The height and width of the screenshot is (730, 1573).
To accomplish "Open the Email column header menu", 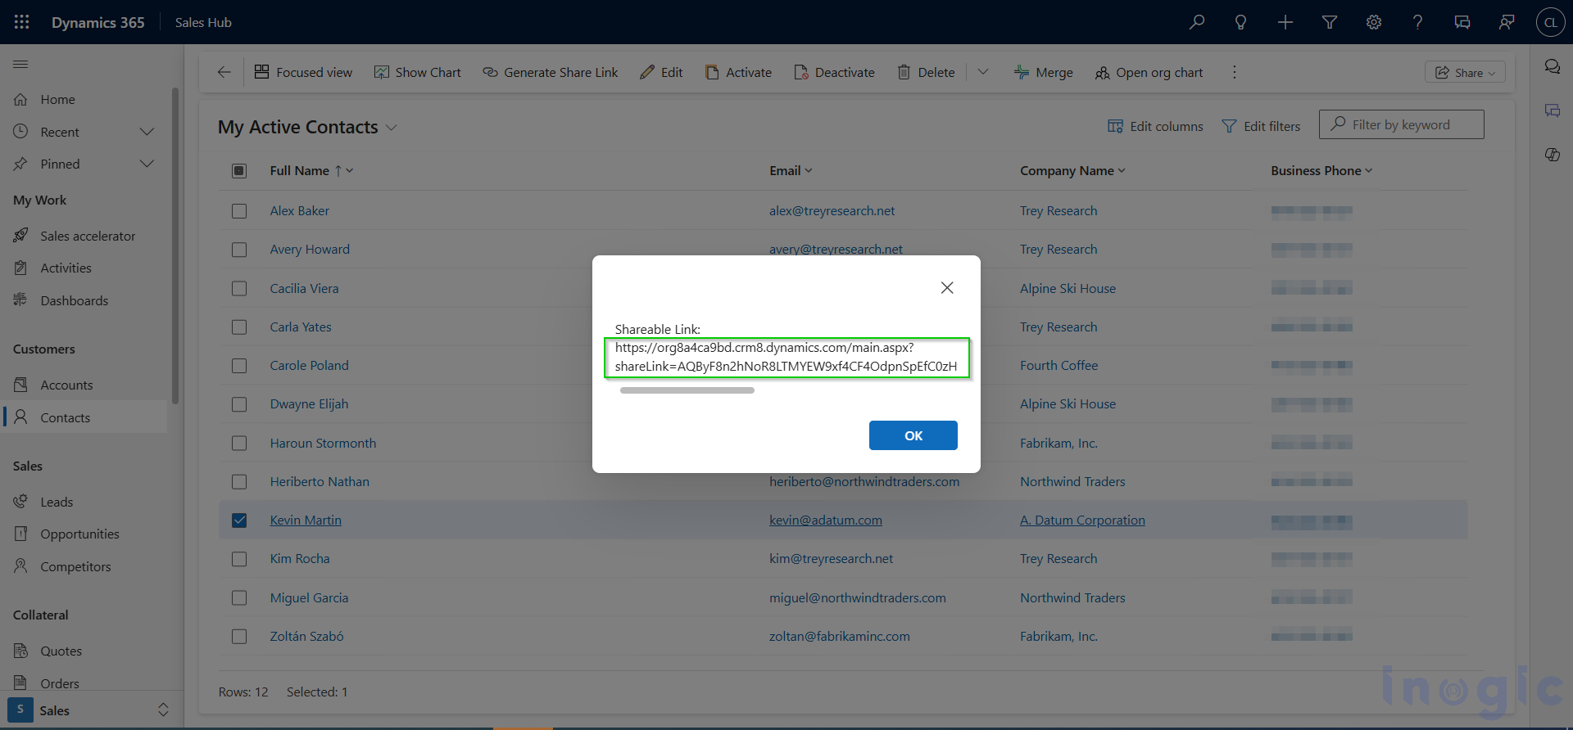I will click(791, 170).
